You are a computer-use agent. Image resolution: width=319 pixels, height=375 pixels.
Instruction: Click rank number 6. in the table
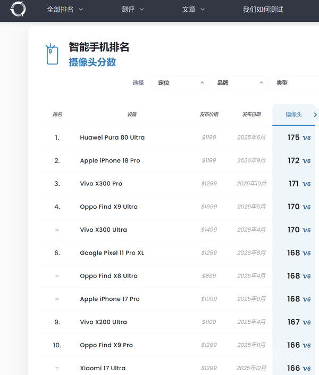(57, 253)
